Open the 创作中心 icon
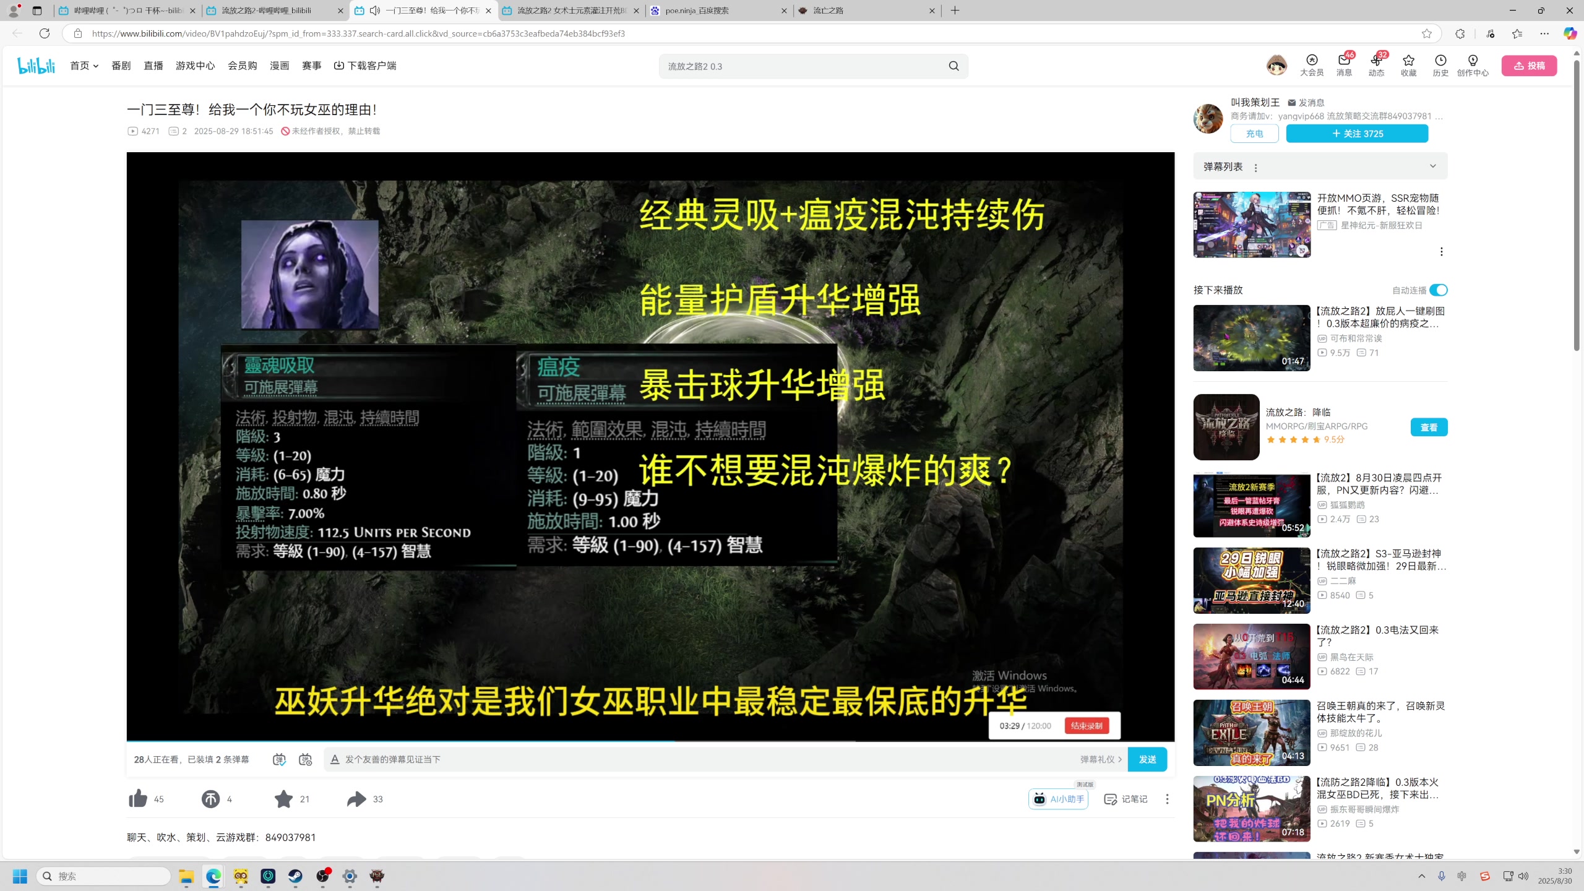 click(1473, 65)
